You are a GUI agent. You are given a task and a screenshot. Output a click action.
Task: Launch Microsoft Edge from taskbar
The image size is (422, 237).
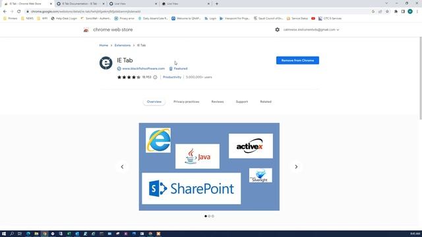click(28, 234)
